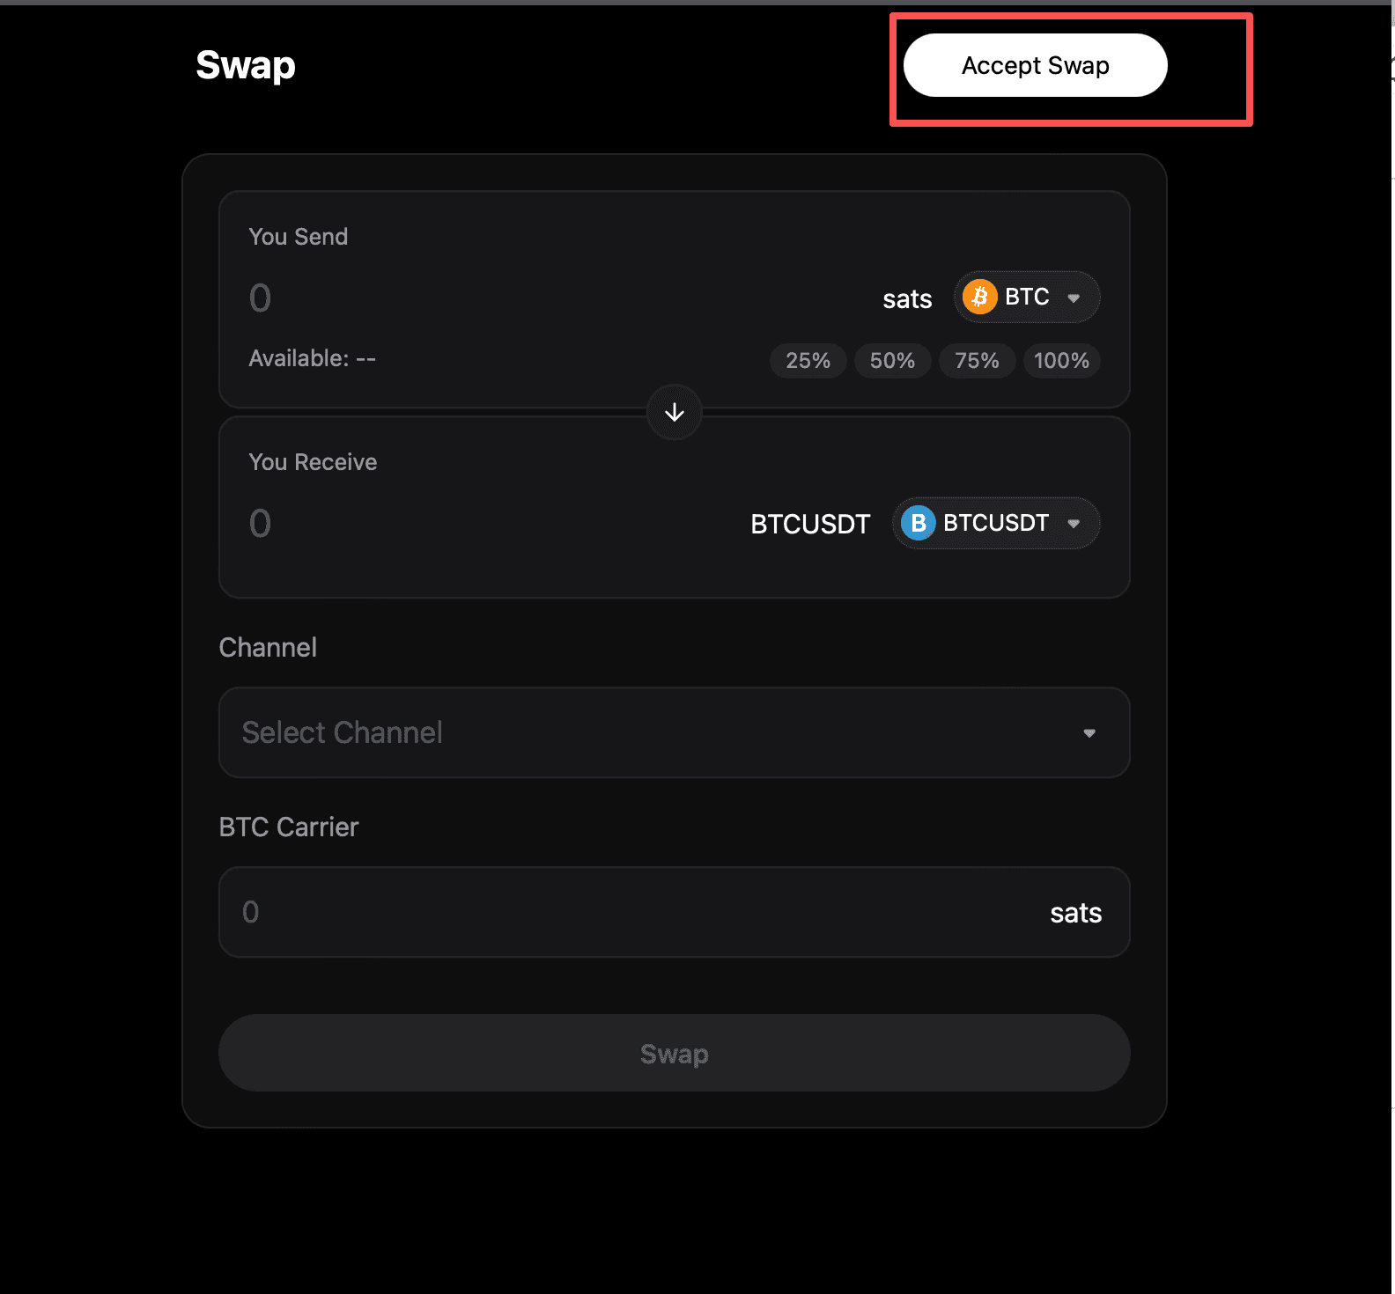Select the 100% amount preset

click(1061, 361)
